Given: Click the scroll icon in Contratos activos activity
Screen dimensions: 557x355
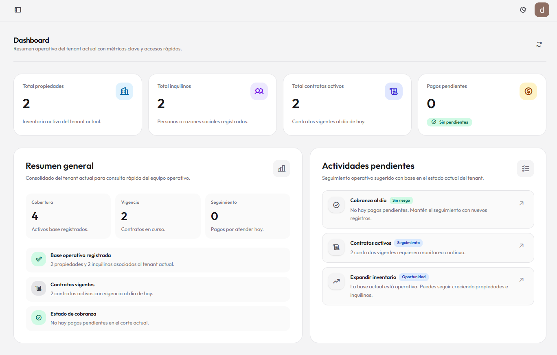Looking at the screenshot, I should click(x=336, y=247).
